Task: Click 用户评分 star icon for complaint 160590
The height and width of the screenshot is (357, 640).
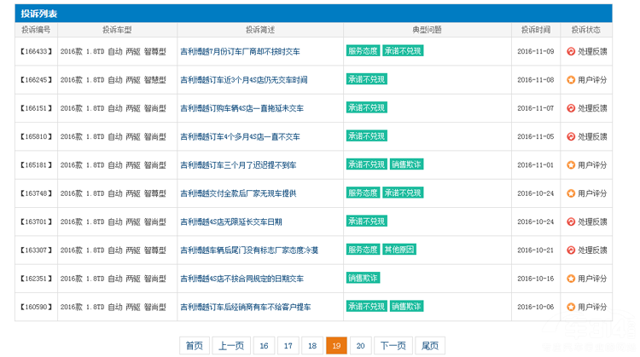Action: 571,307
